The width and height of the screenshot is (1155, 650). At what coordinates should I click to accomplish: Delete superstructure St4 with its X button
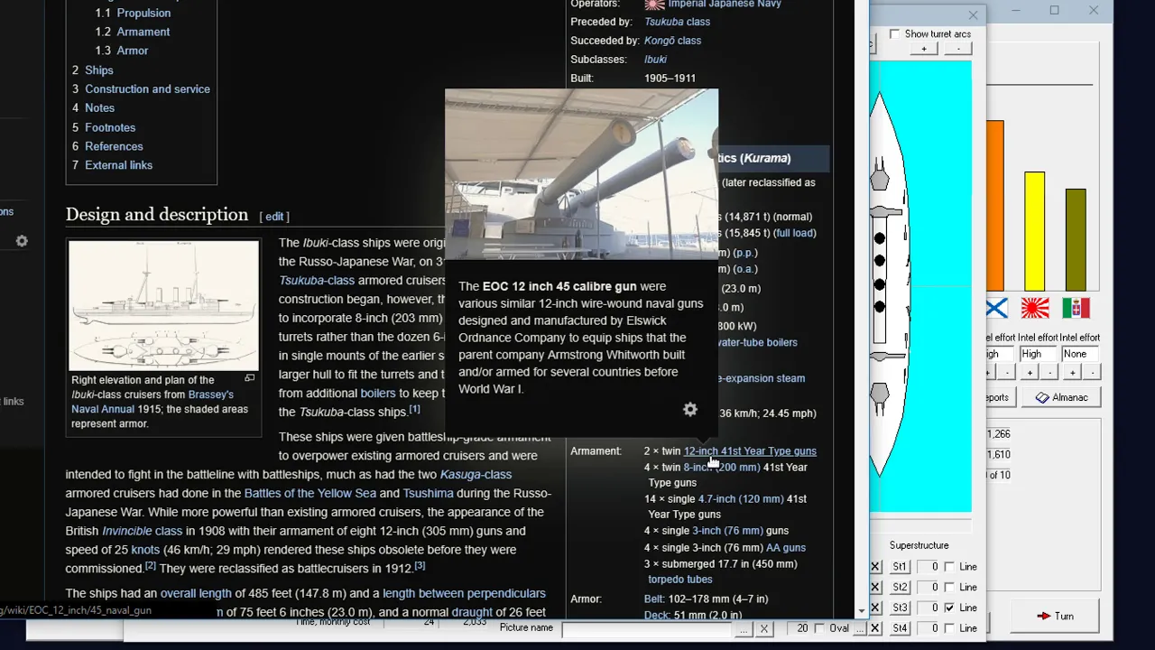(x=875, y=627)
